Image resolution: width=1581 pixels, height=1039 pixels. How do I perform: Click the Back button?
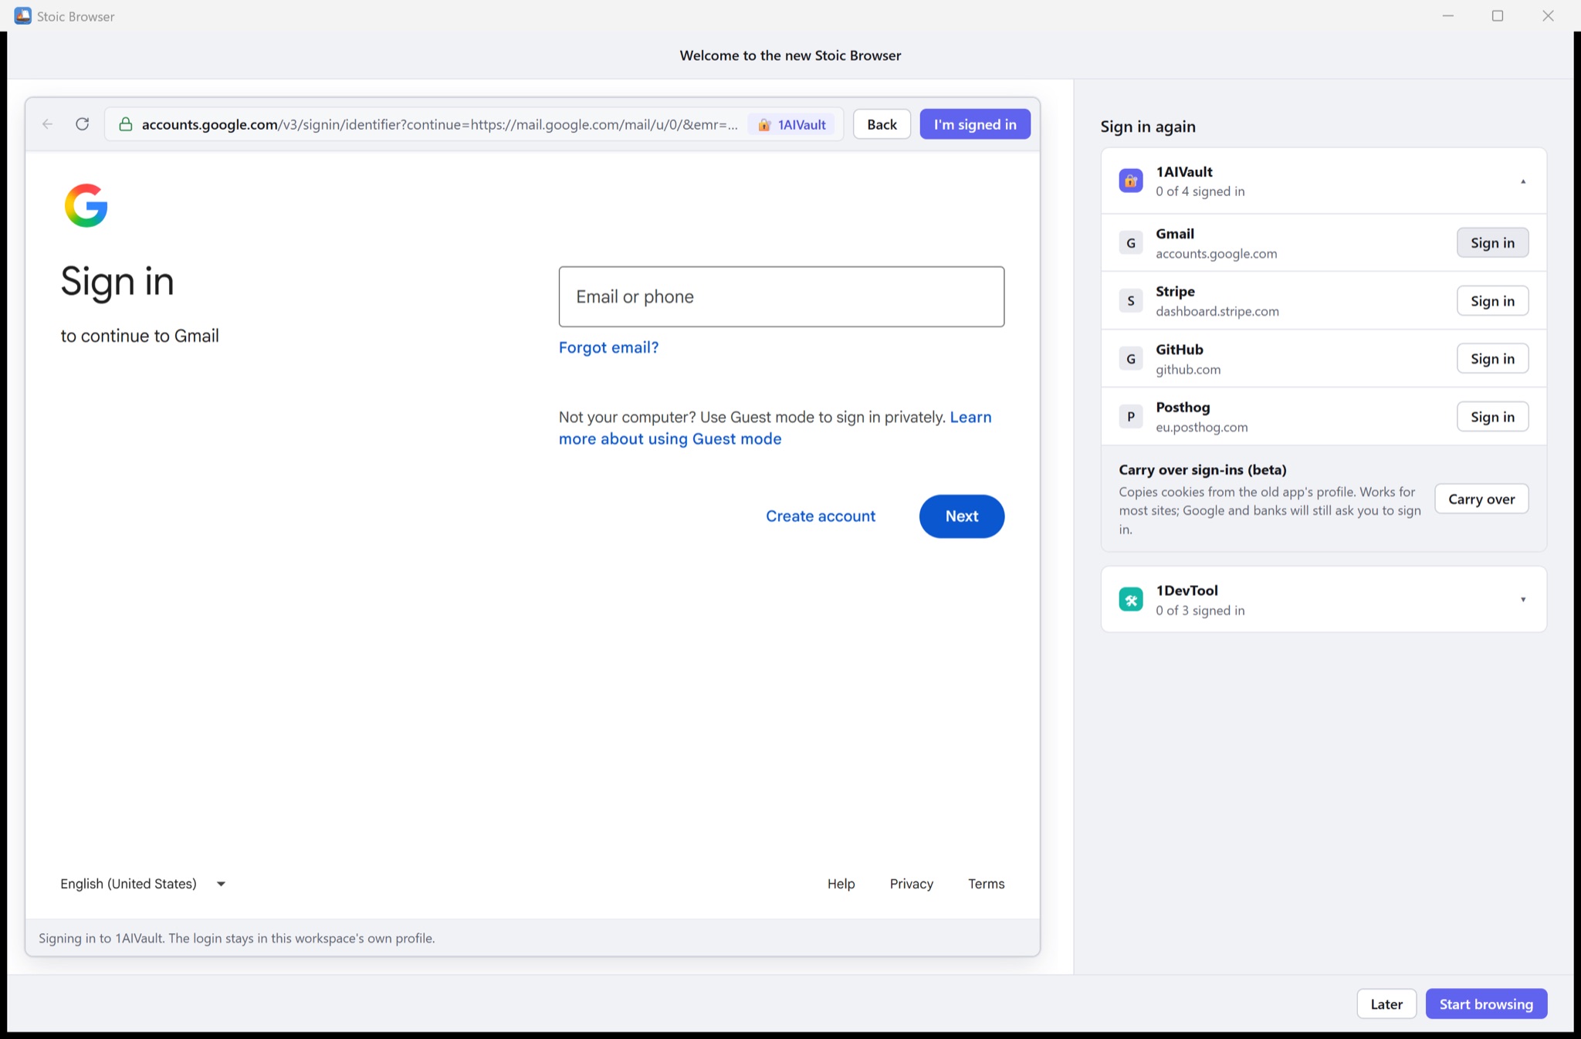pos(882,124)
